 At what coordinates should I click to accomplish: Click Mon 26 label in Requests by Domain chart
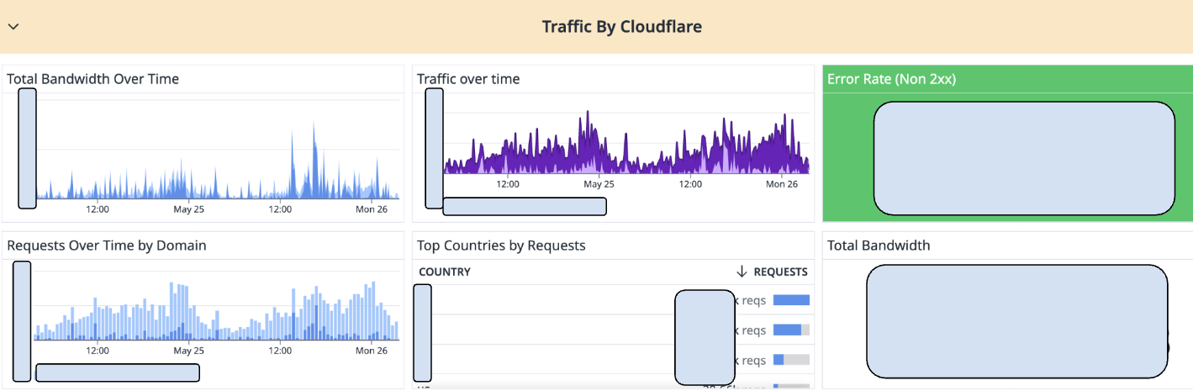click(372, 351)
